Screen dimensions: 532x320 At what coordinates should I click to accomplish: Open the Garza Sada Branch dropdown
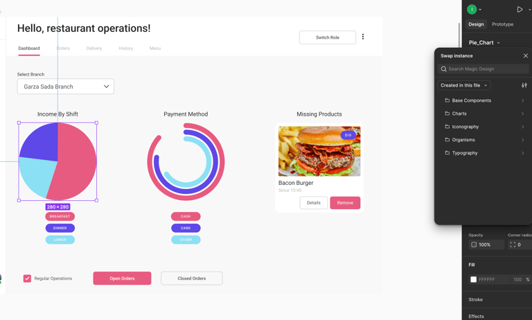pos(66,87)
